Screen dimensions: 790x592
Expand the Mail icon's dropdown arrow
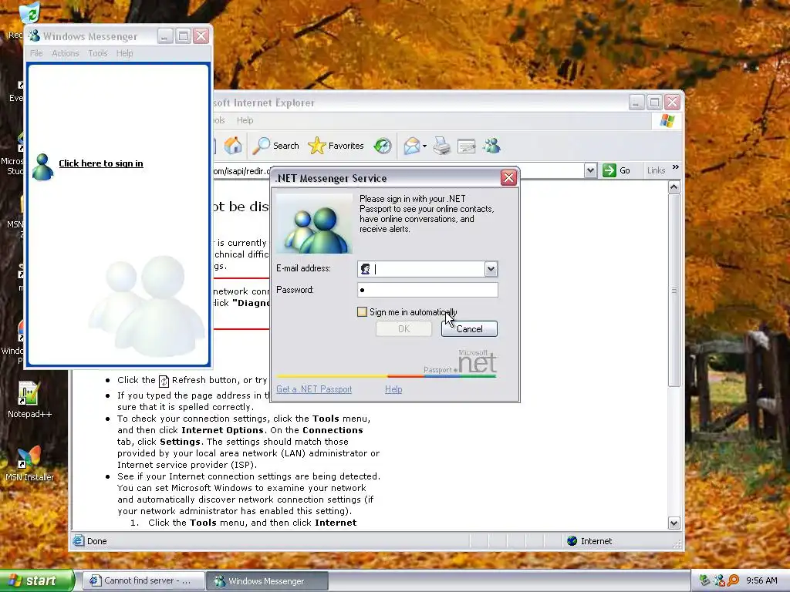point(425,146)
